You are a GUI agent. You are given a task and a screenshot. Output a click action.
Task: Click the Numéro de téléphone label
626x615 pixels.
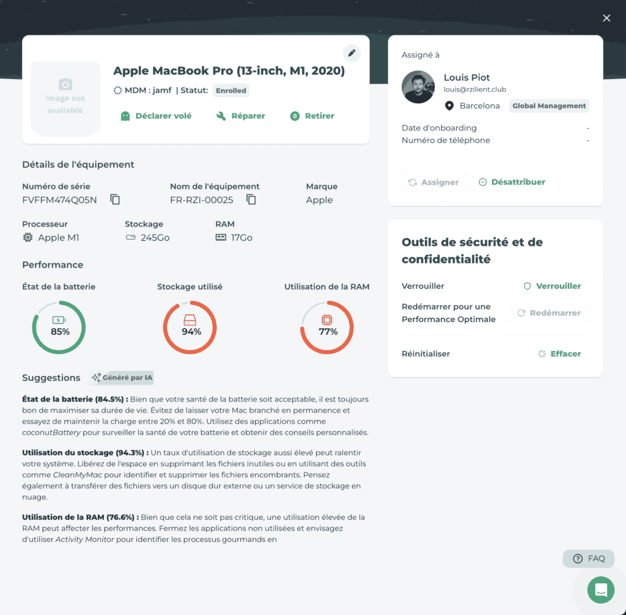pyautogui.click(x=446, y=141)
